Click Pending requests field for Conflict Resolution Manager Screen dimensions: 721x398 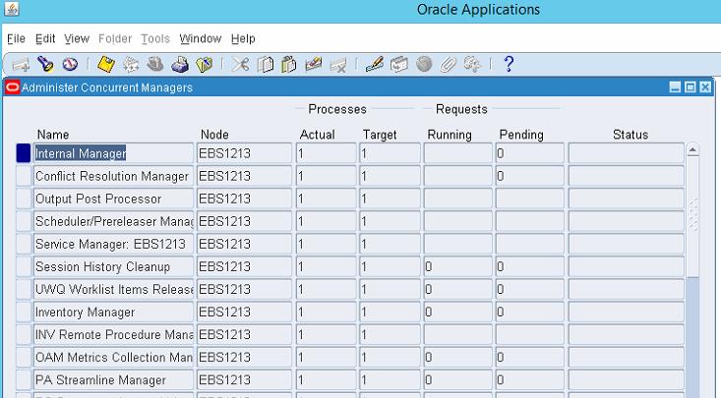pyautogui.click(x=530, y=176)
